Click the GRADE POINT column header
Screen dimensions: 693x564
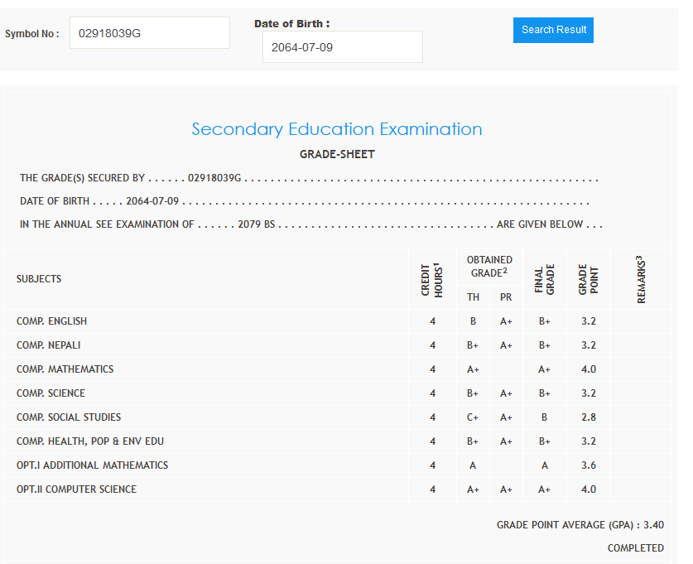[x=588, y=279]
